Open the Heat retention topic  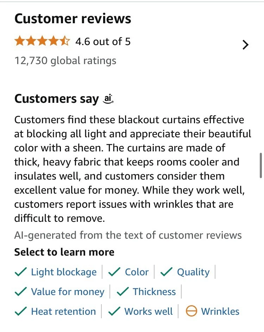pyautogui.click(x=63, y=312)
